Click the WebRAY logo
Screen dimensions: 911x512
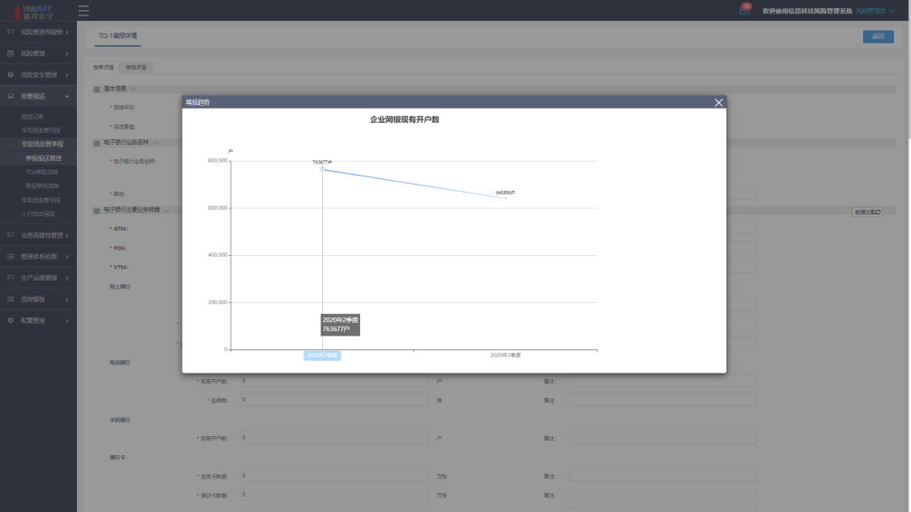pyautogui.click(x=33, y=11)
